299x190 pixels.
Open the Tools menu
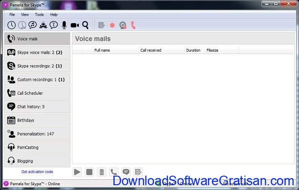tap(39, 14)
